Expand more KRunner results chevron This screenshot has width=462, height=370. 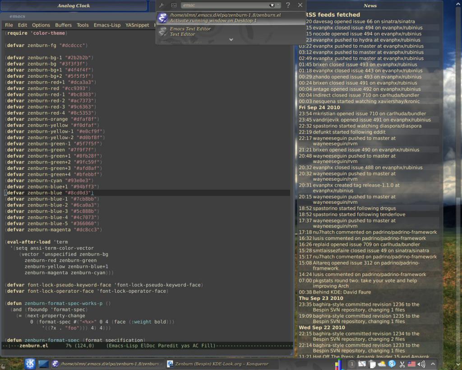click(x=231, y=39)
